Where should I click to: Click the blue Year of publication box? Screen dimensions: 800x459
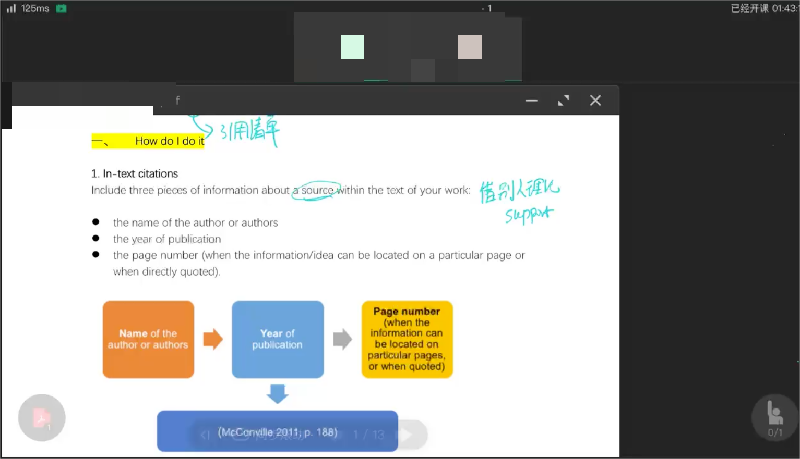[x=278, y=339]
